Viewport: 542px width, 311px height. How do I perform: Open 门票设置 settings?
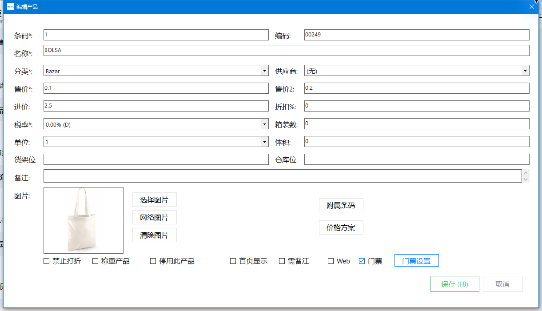tap(417, 261)
